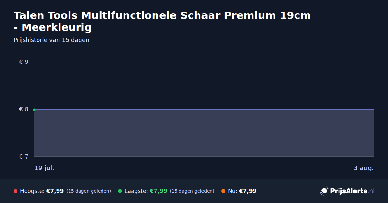
Task: Click the € 8 y-axis label
Action: pos(24,109)
